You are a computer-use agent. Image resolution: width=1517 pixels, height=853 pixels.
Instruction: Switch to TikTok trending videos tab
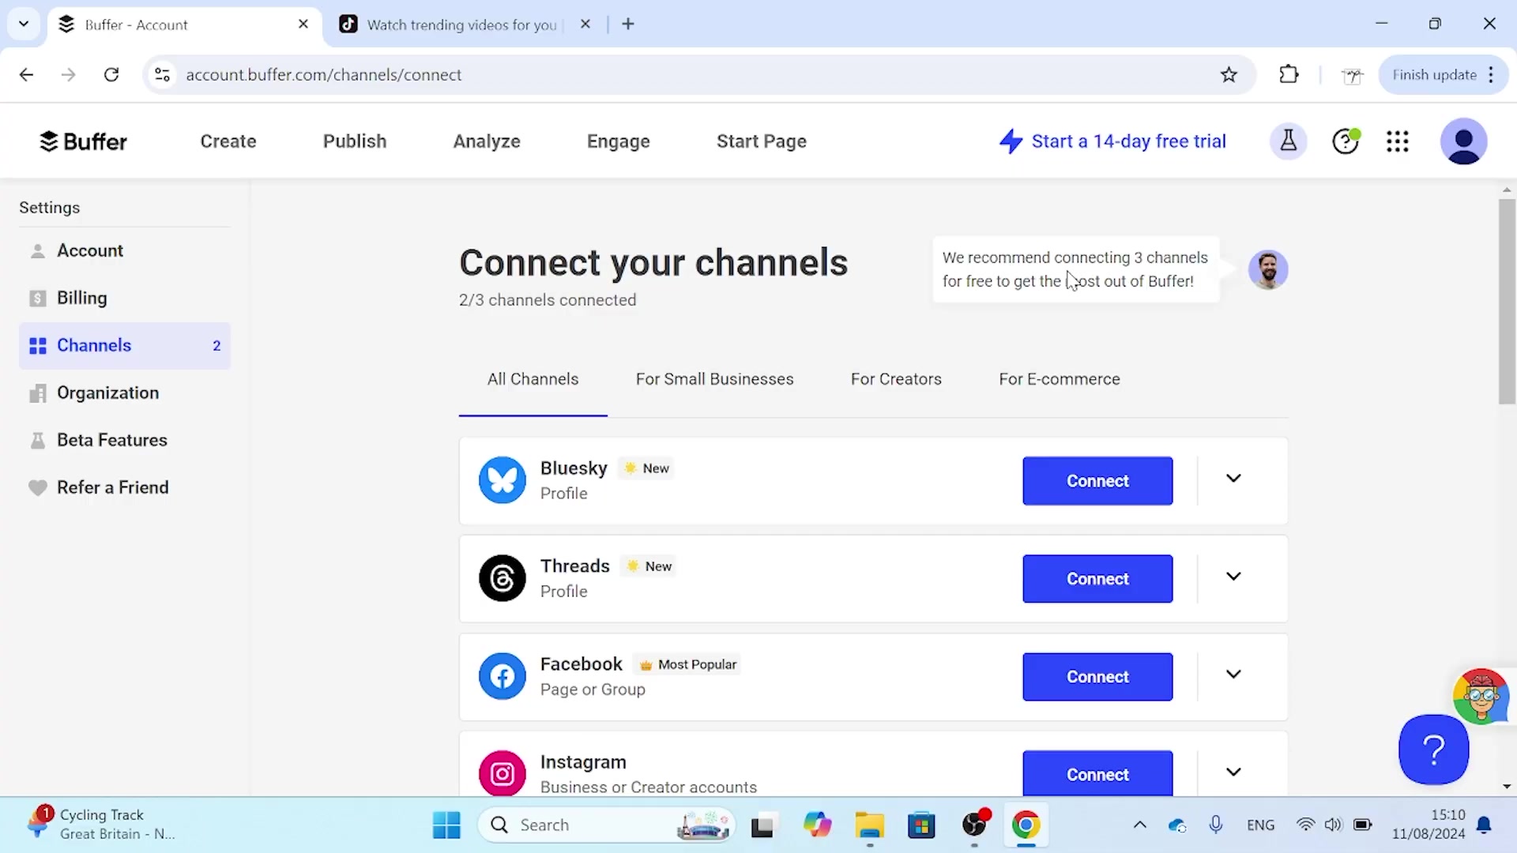[x=462, y=24]
